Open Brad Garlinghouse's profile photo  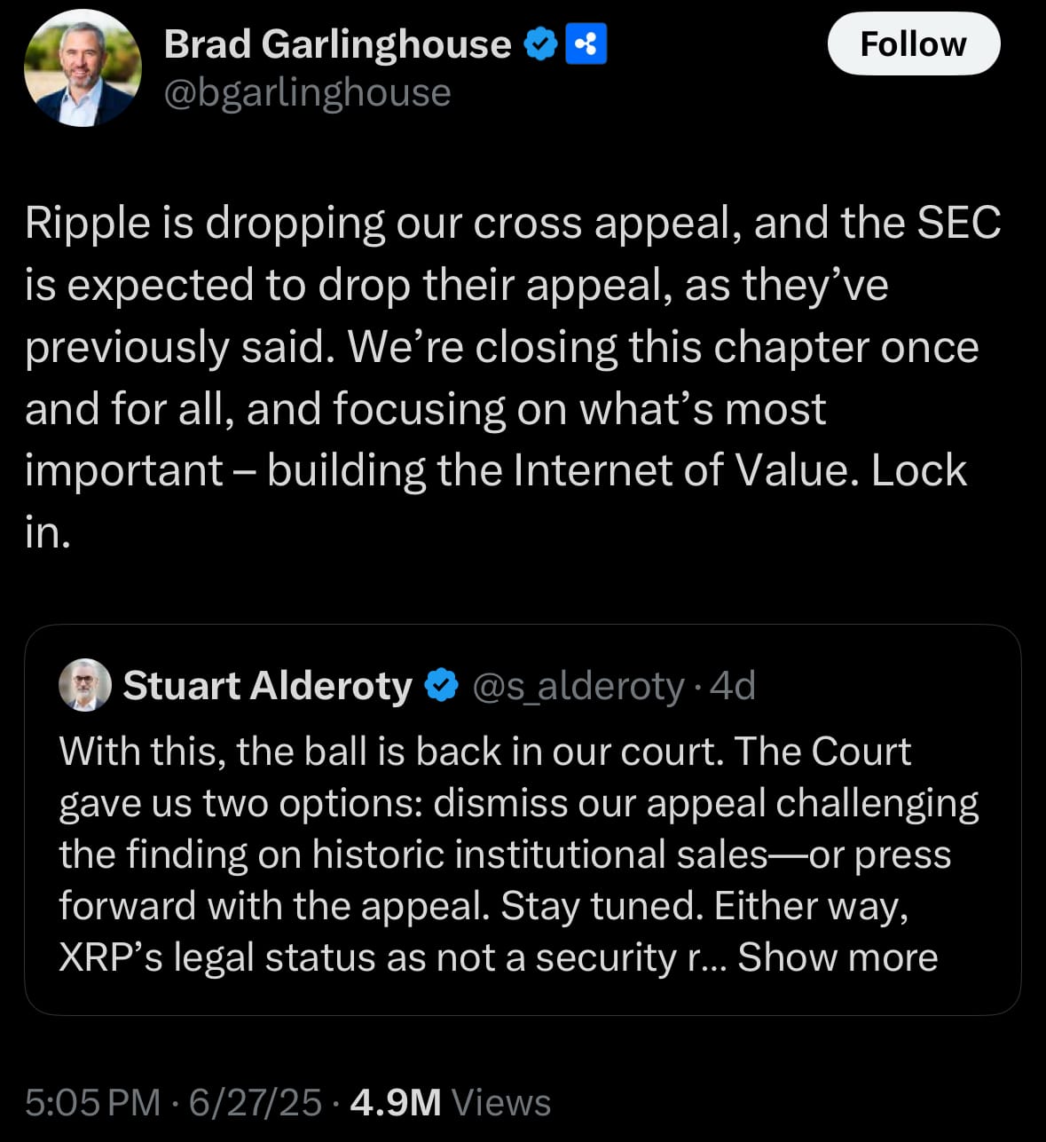(x=83, y=68)
